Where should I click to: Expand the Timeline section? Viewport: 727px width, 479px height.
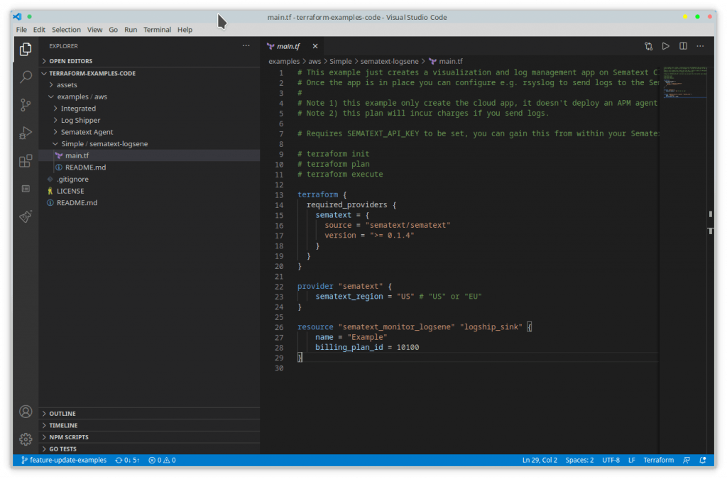point(63,425)
